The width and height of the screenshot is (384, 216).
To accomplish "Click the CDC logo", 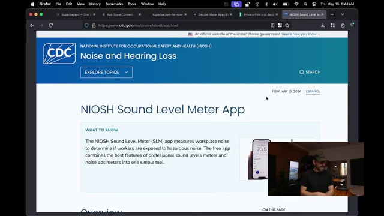I will [59, 53].
